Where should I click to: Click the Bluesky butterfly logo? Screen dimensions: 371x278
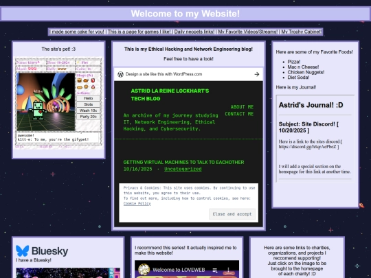(x=22, y=251)
